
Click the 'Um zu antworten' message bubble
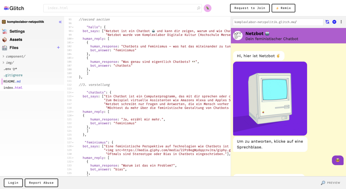[270, 144]
